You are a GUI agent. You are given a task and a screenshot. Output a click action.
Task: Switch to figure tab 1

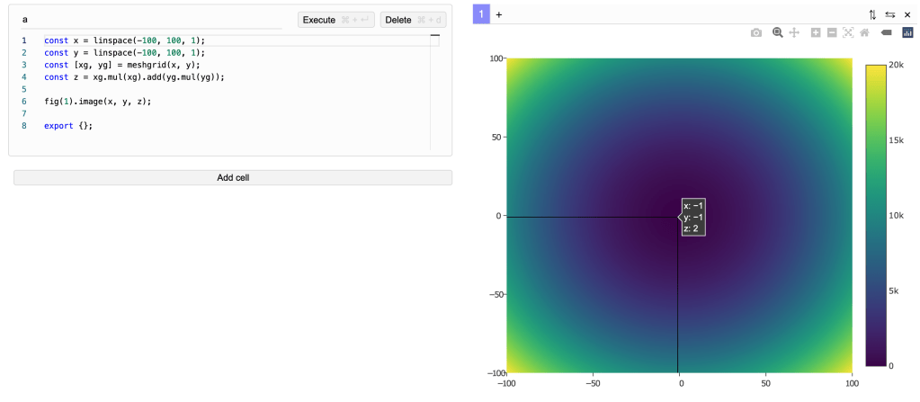[x=481, y=14]
